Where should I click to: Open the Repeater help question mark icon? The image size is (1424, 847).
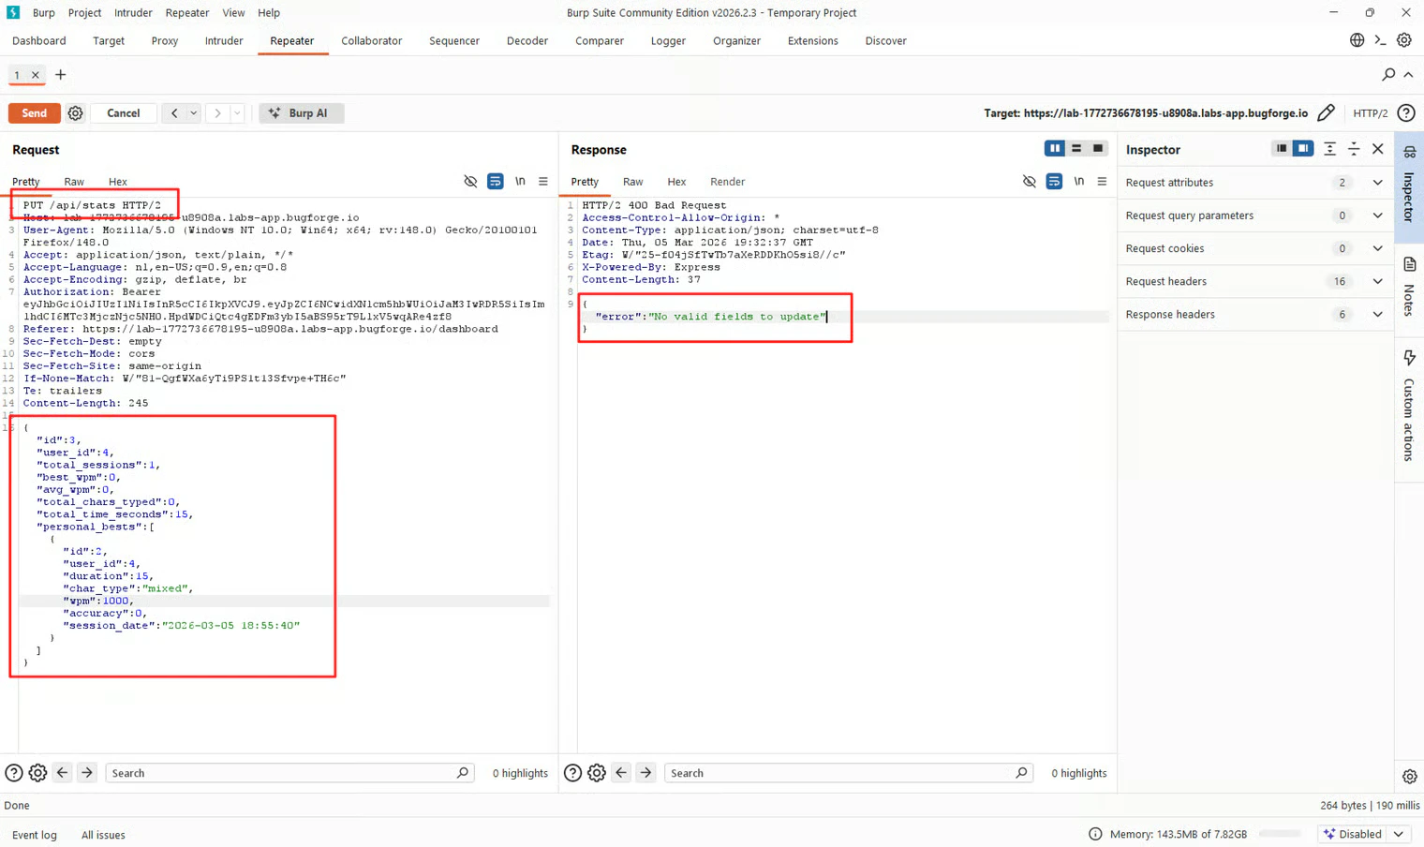(x=1406, y=113)
